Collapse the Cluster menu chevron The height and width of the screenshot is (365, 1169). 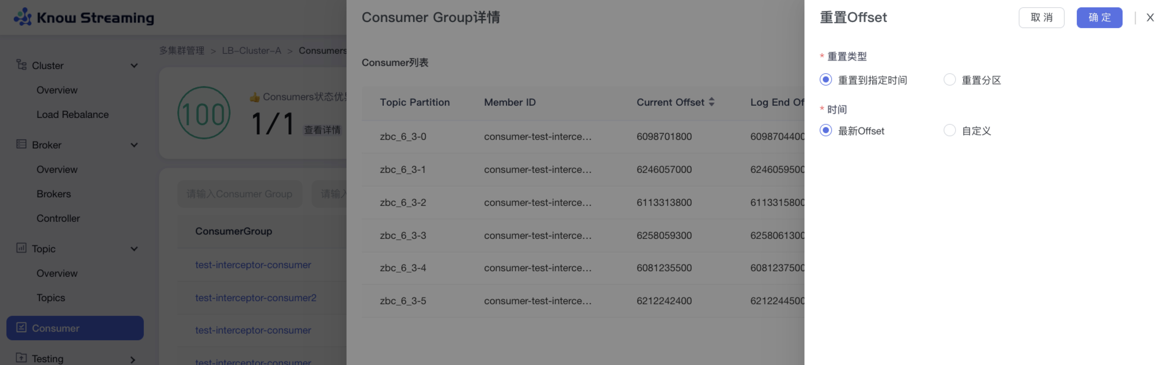(x=134, y=65)
